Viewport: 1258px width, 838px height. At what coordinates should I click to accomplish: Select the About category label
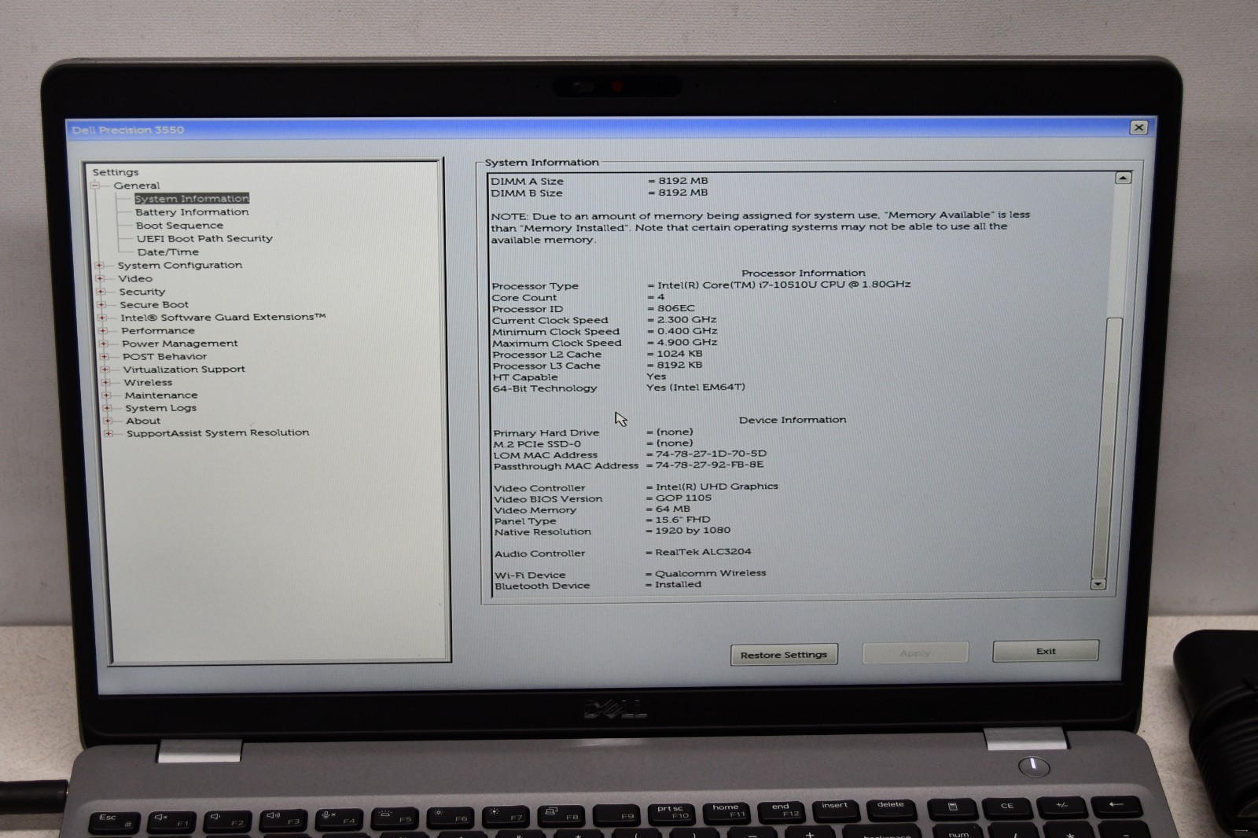pos(143,421)
